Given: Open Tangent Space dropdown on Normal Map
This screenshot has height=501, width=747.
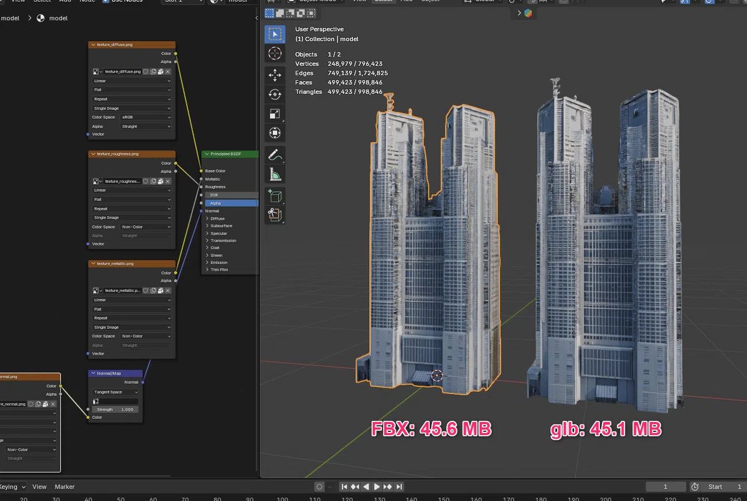Looking at the screenshot, I should pos(116,392).
